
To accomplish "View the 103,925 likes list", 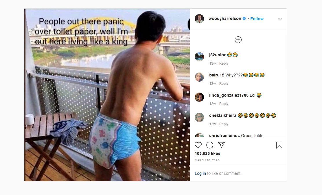I will pyautogui.click(x=207, y=154).
